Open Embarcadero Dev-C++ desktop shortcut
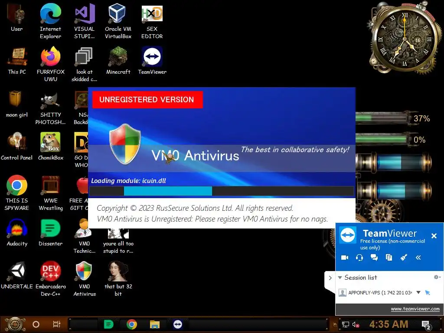Screen dimensions: 444x333 (x=51, y=279)
